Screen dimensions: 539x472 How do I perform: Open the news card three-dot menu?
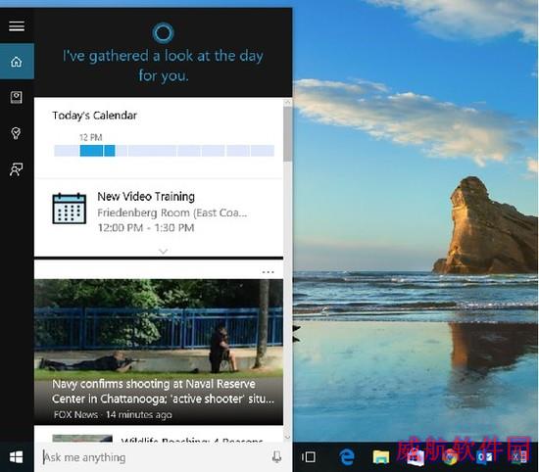[268, 272]
